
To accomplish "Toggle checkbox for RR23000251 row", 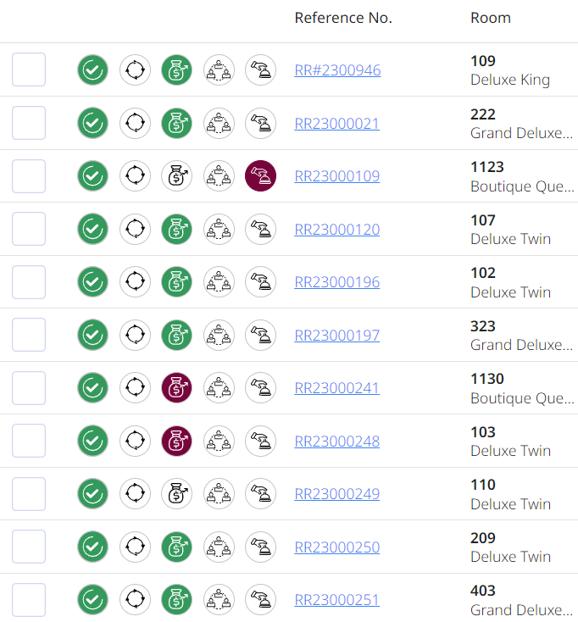I will [x=29, y=600].
